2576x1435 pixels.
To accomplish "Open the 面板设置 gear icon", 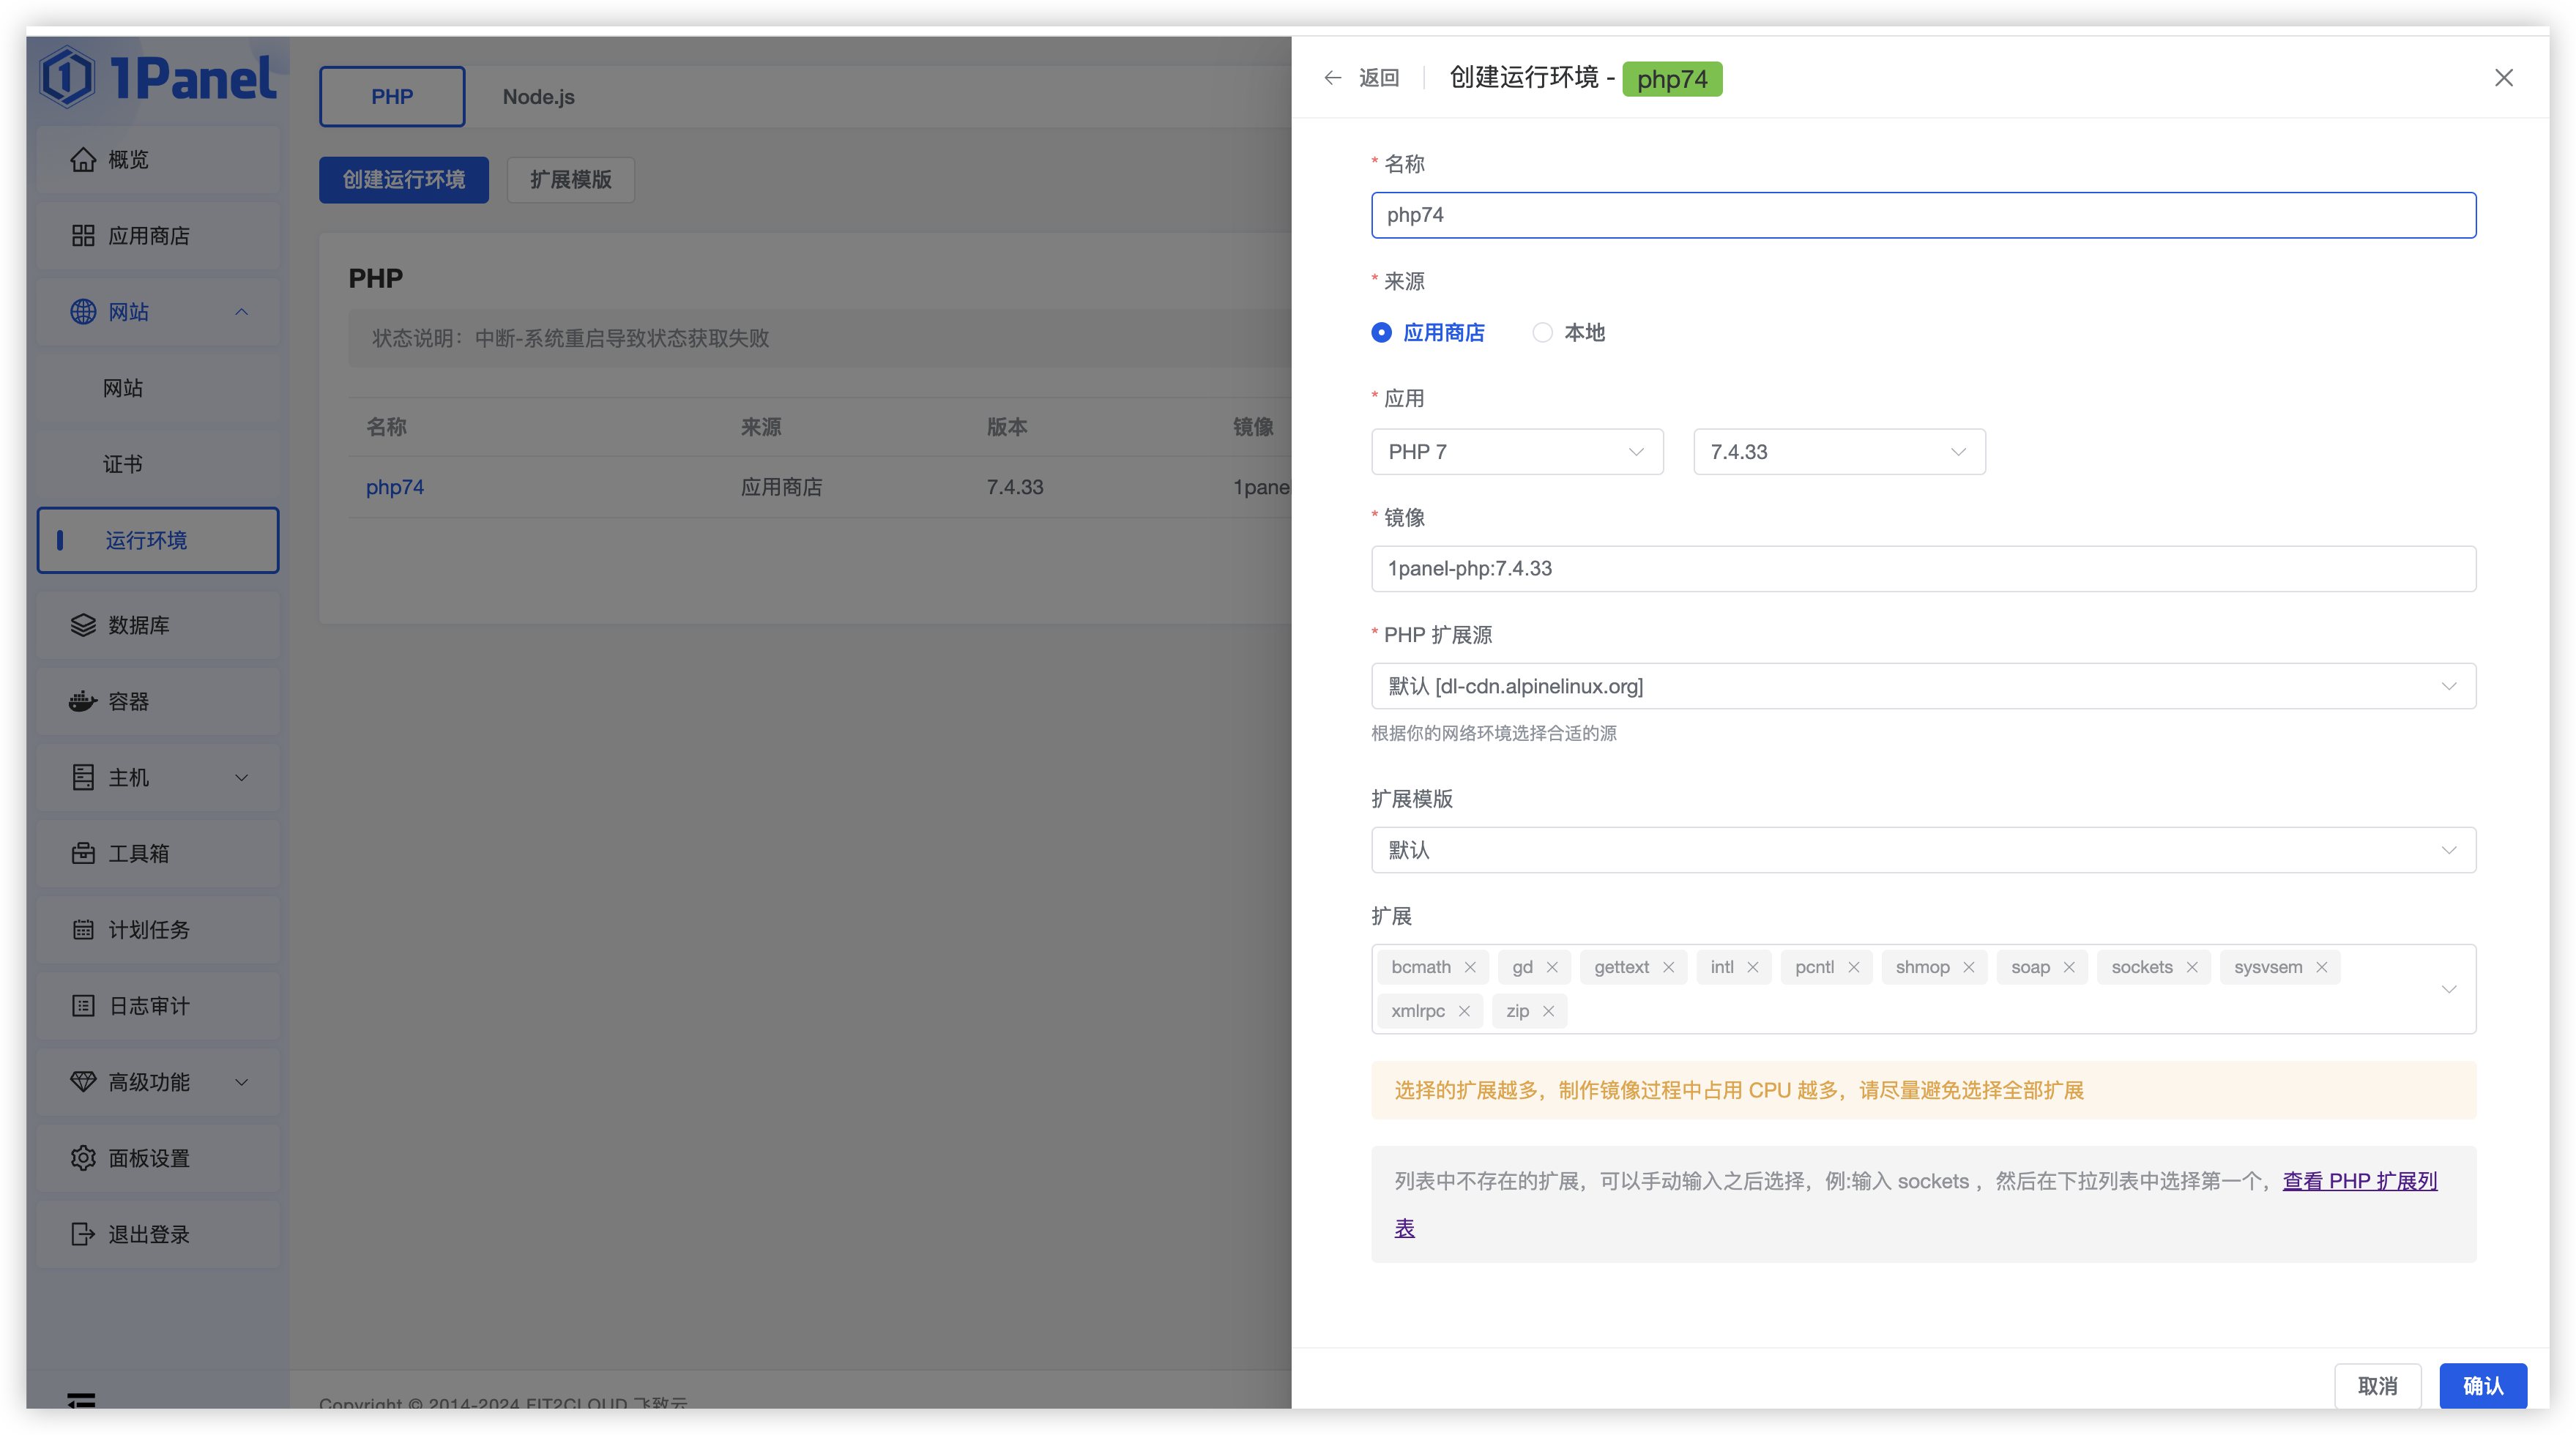I will point(83,1157).
